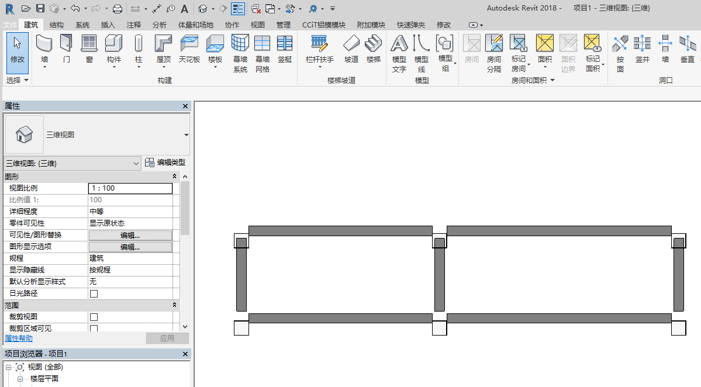Select the 楼梯 (Stair) tool

point(373,49)
